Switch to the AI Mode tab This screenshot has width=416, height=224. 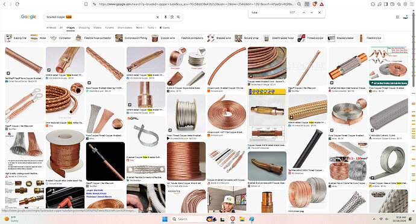point(51,28)
